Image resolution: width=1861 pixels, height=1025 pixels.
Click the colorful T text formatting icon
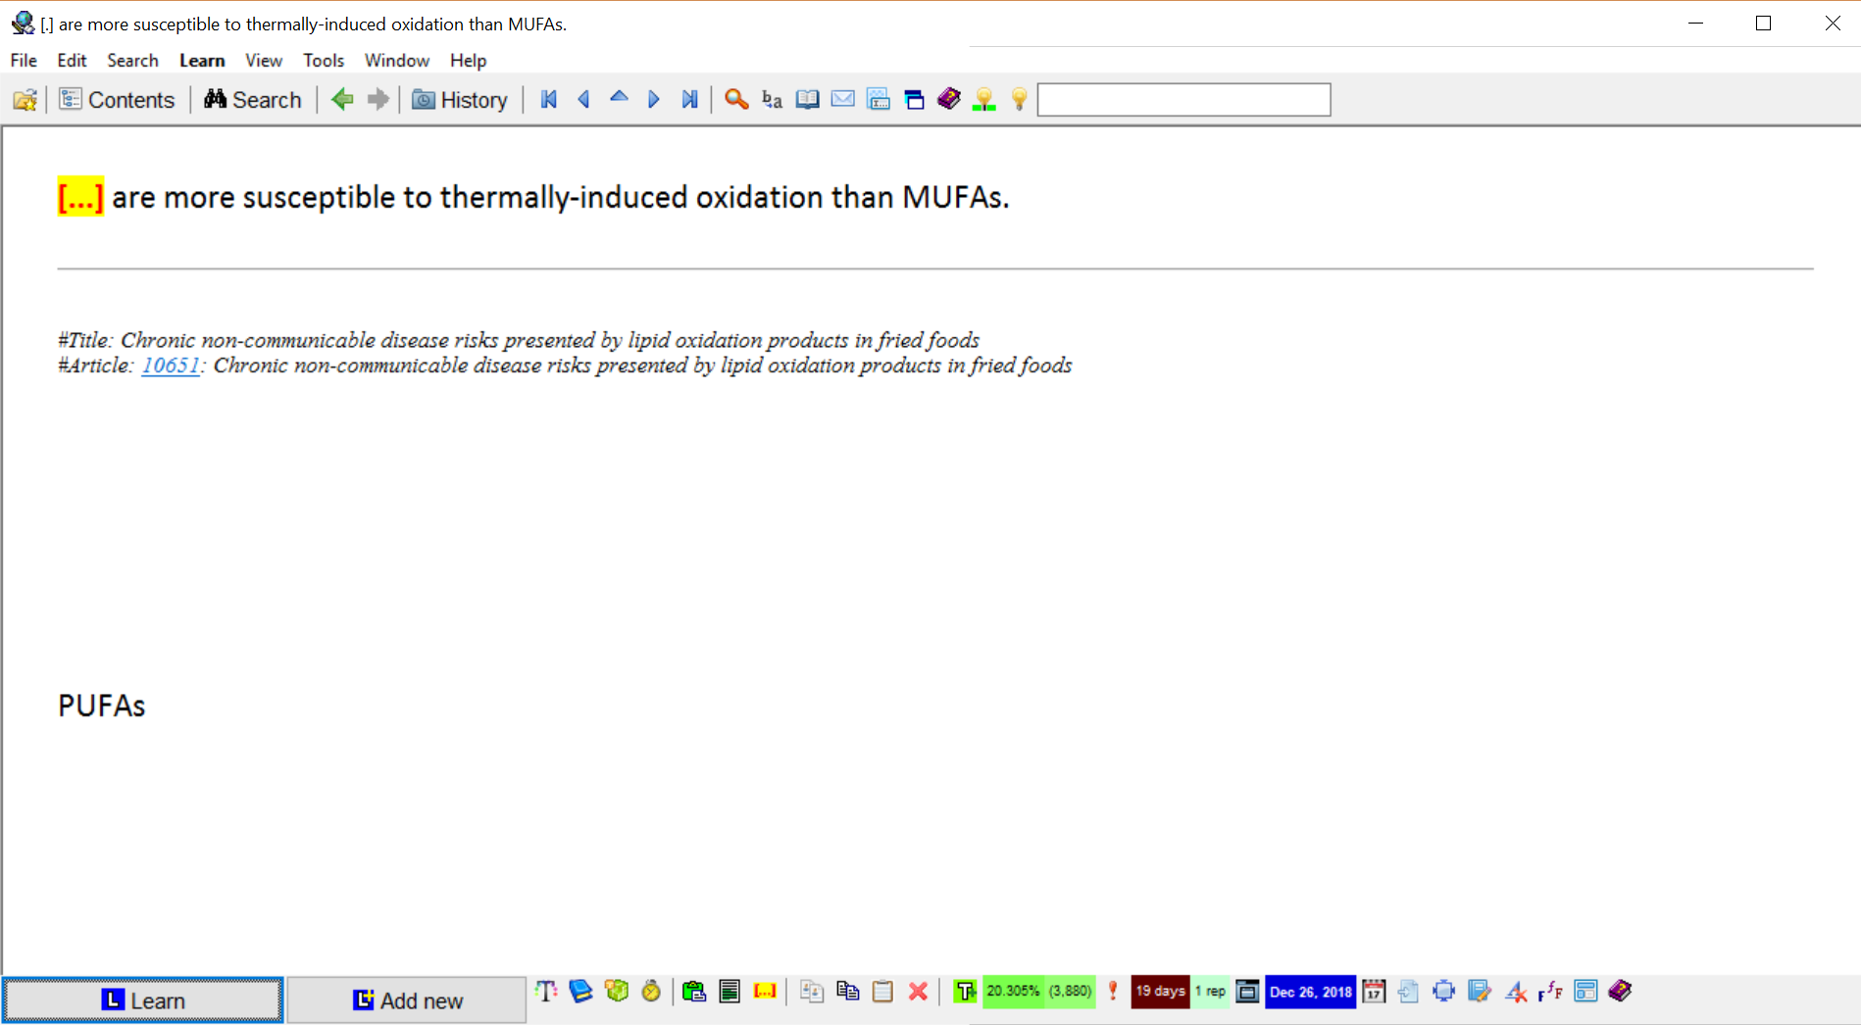point(546,992)
